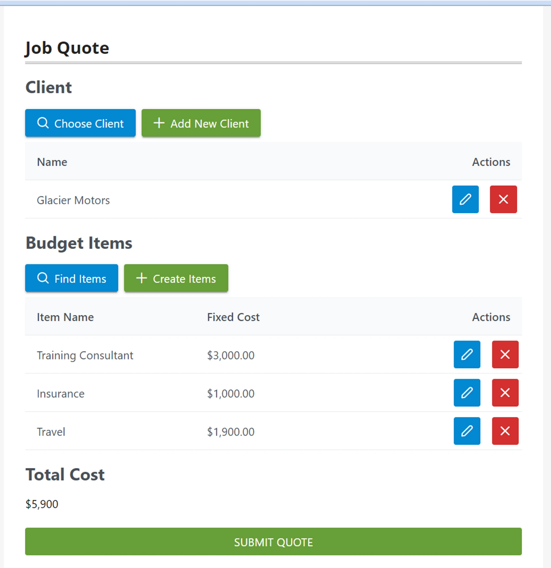
Task: Click the Choose Client button
Action: pos(80,123)
